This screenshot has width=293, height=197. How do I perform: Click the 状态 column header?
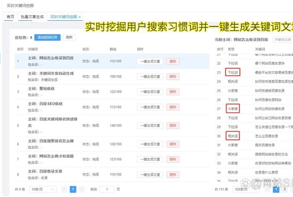[86, 49]
